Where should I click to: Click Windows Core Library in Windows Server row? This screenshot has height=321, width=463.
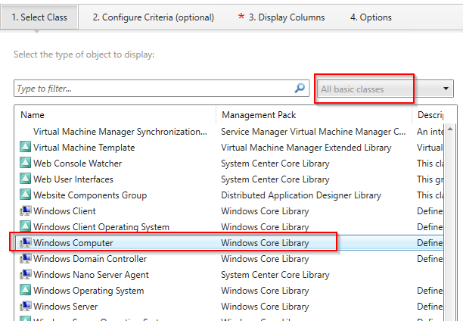(265, 307)
